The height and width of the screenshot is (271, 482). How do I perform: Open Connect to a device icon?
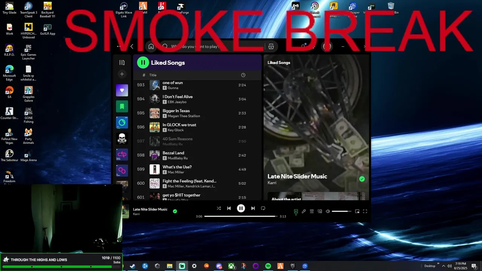320,212
